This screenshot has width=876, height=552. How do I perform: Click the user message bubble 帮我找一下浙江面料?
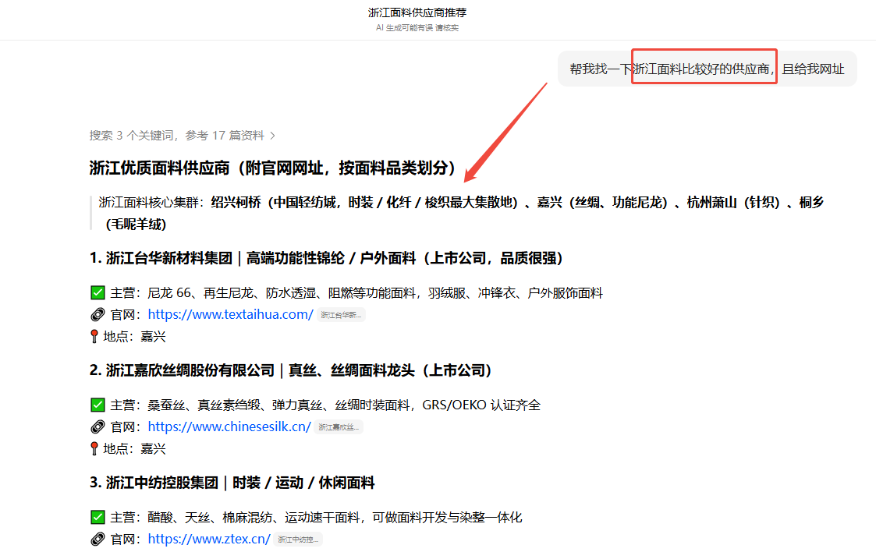click(707, 69)
